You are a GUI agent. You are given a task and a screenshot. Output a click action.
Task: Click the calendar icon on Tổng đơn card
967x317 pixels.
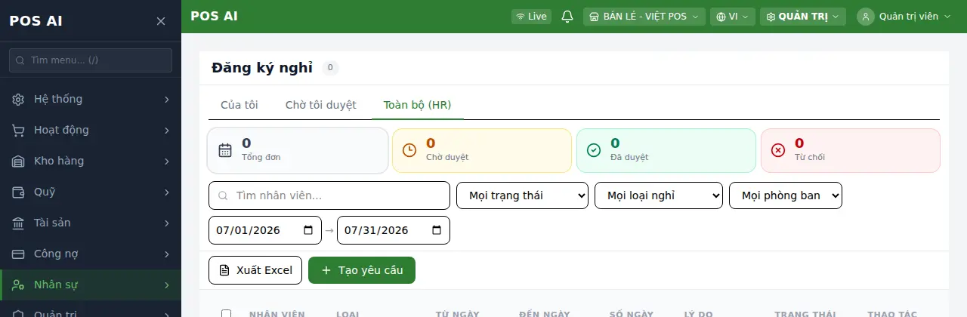click(225, 150)
